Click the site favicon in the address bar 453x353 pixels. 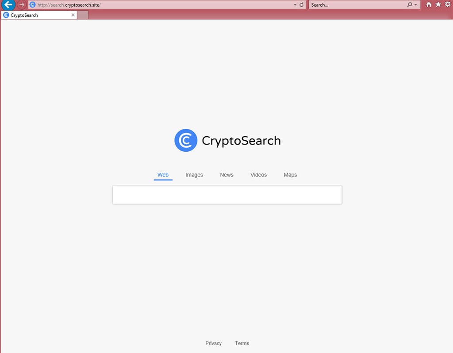tap(33, 4)
